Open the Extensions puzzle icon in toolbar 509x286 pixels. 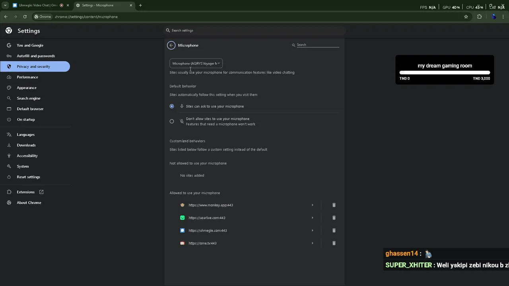[x=479, y=17]
